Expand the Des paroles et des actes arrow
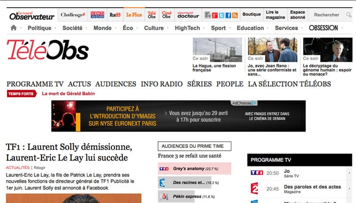The width and height of the screenshot is (356, 203). tap(349, 190)
